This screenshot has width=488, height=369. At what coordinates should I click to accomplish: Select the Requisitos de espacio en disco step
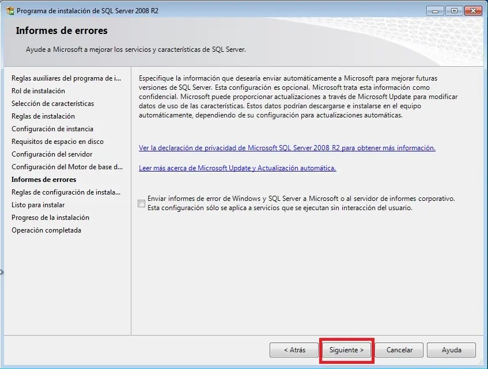tap(58, 142)
